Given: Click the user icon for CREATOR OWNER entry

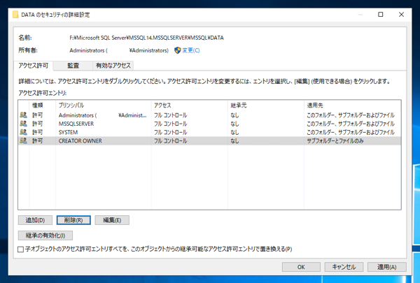Looking at the screenshot, I should point(24,140).
